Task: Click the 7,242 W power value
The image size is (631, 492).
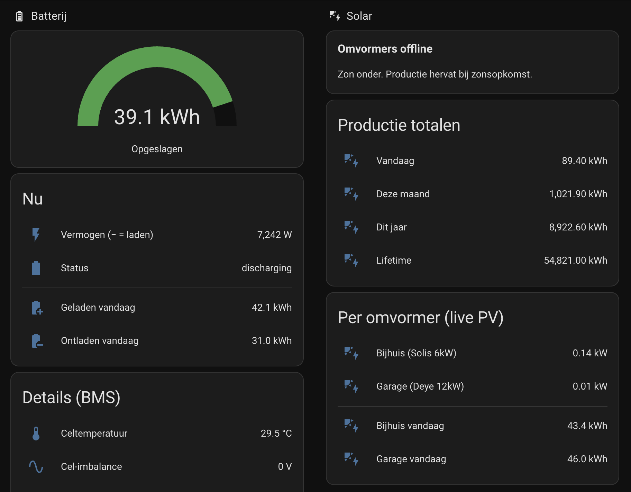Action: coord(274,235)
